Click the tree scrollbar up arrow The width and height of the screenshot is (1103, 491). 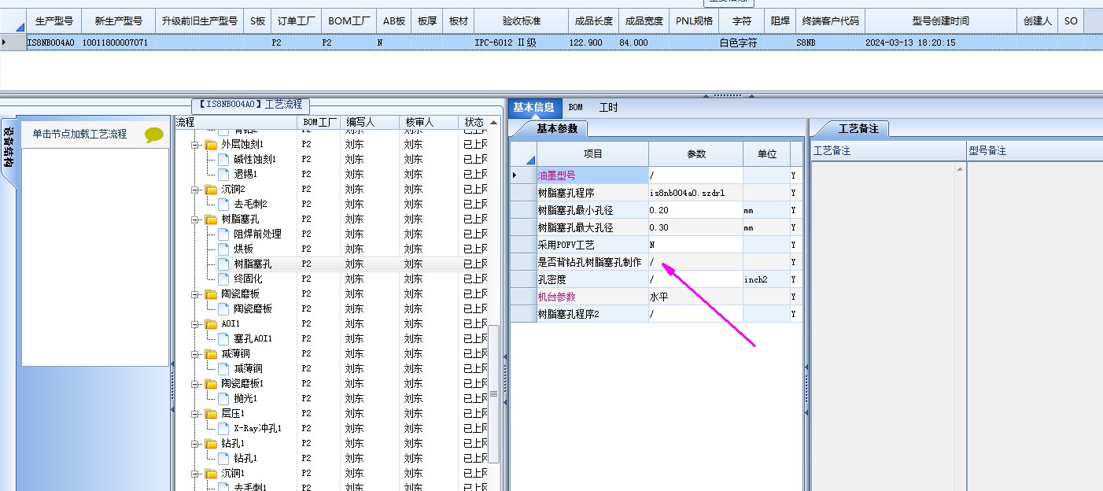(x=493, y=123)
